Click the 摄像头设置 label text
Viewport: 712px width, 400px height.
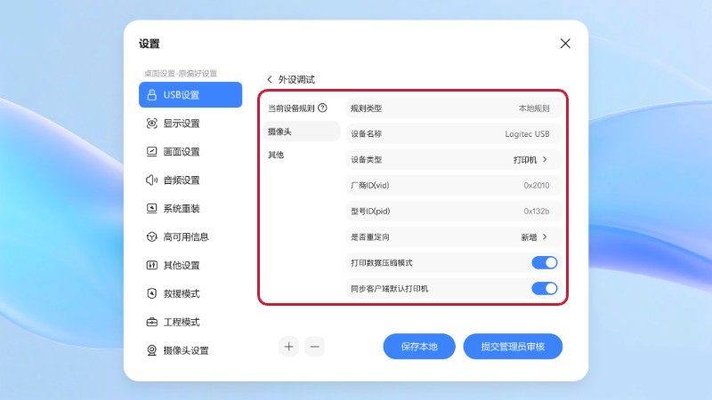186,350
